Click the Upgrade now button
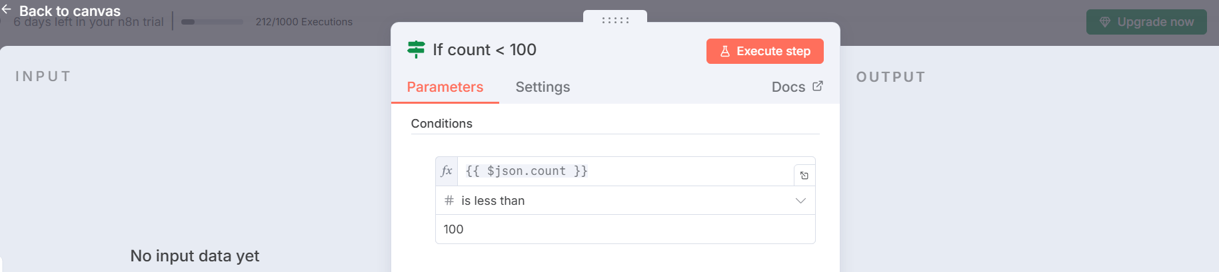This screenshot has height=272, width=1219. [1146, 22]
